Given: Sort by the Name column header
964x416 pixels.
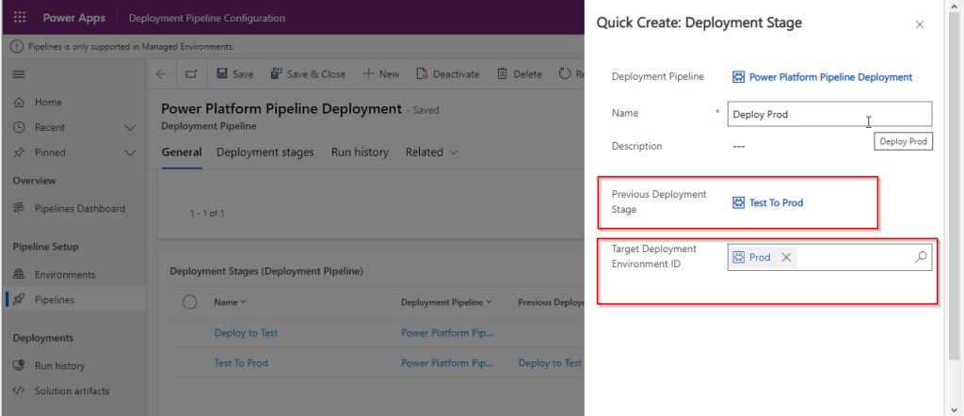Looking at the screenshot, I should pos(230,302).
